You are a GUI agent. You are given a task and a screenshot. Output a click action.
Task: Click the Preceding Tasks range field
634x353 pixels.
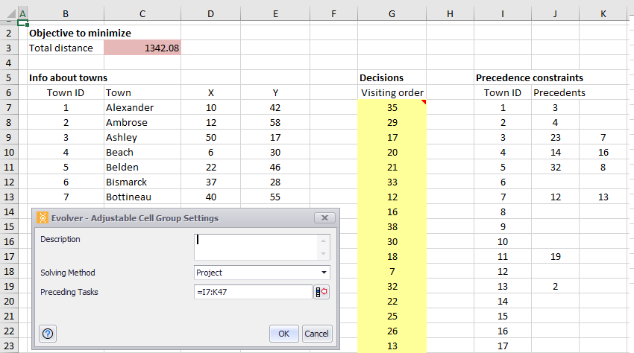tap(253, 292)
